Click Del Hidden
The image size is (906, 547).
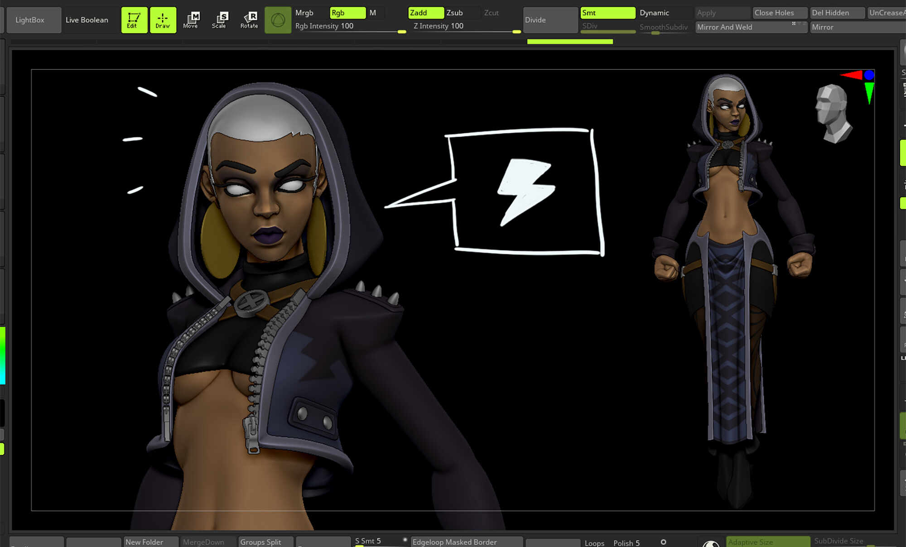[x=837, y=13]
